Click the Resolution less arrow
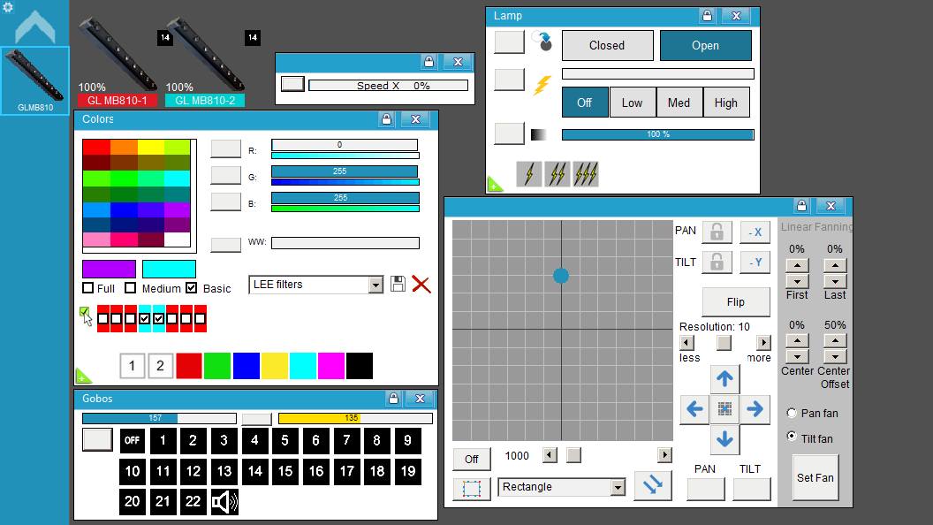933x525 pixels. pyautogui.click(x=686, y=343)
